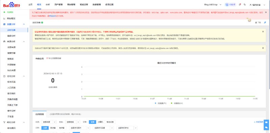
Task: Toggle the 访客数(UV) legend series
Action: (x=177, y=103)
